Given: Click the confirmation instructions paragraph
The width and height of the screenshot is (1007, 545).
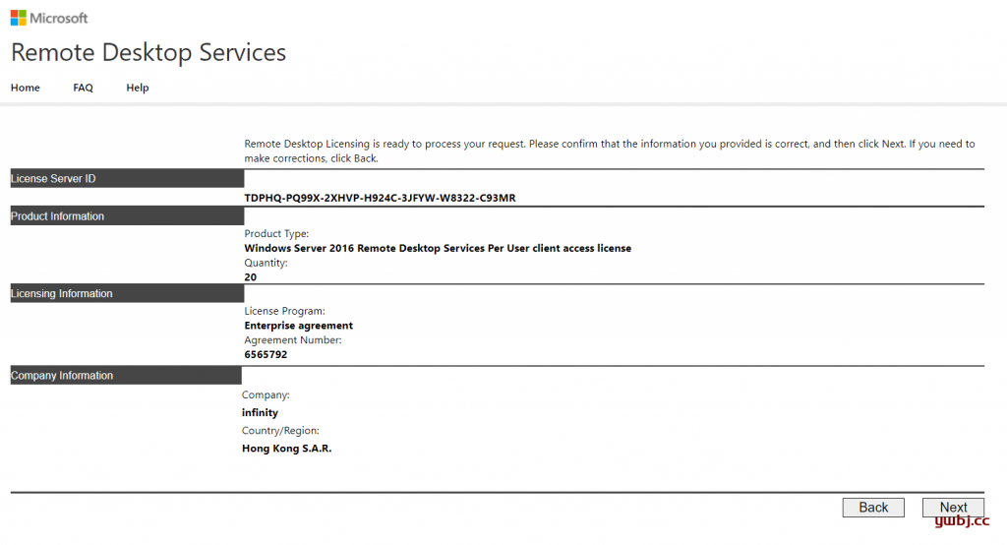Looking at the screenshot, I should tap(610, 151).
